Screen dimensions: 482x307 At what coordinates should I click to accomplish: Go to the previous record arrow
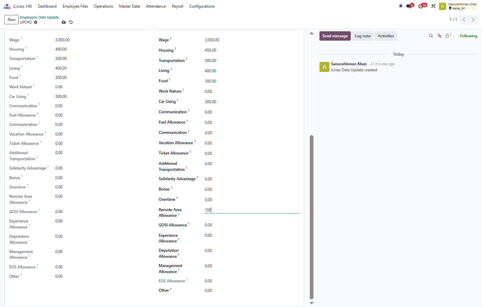point(464,20)
